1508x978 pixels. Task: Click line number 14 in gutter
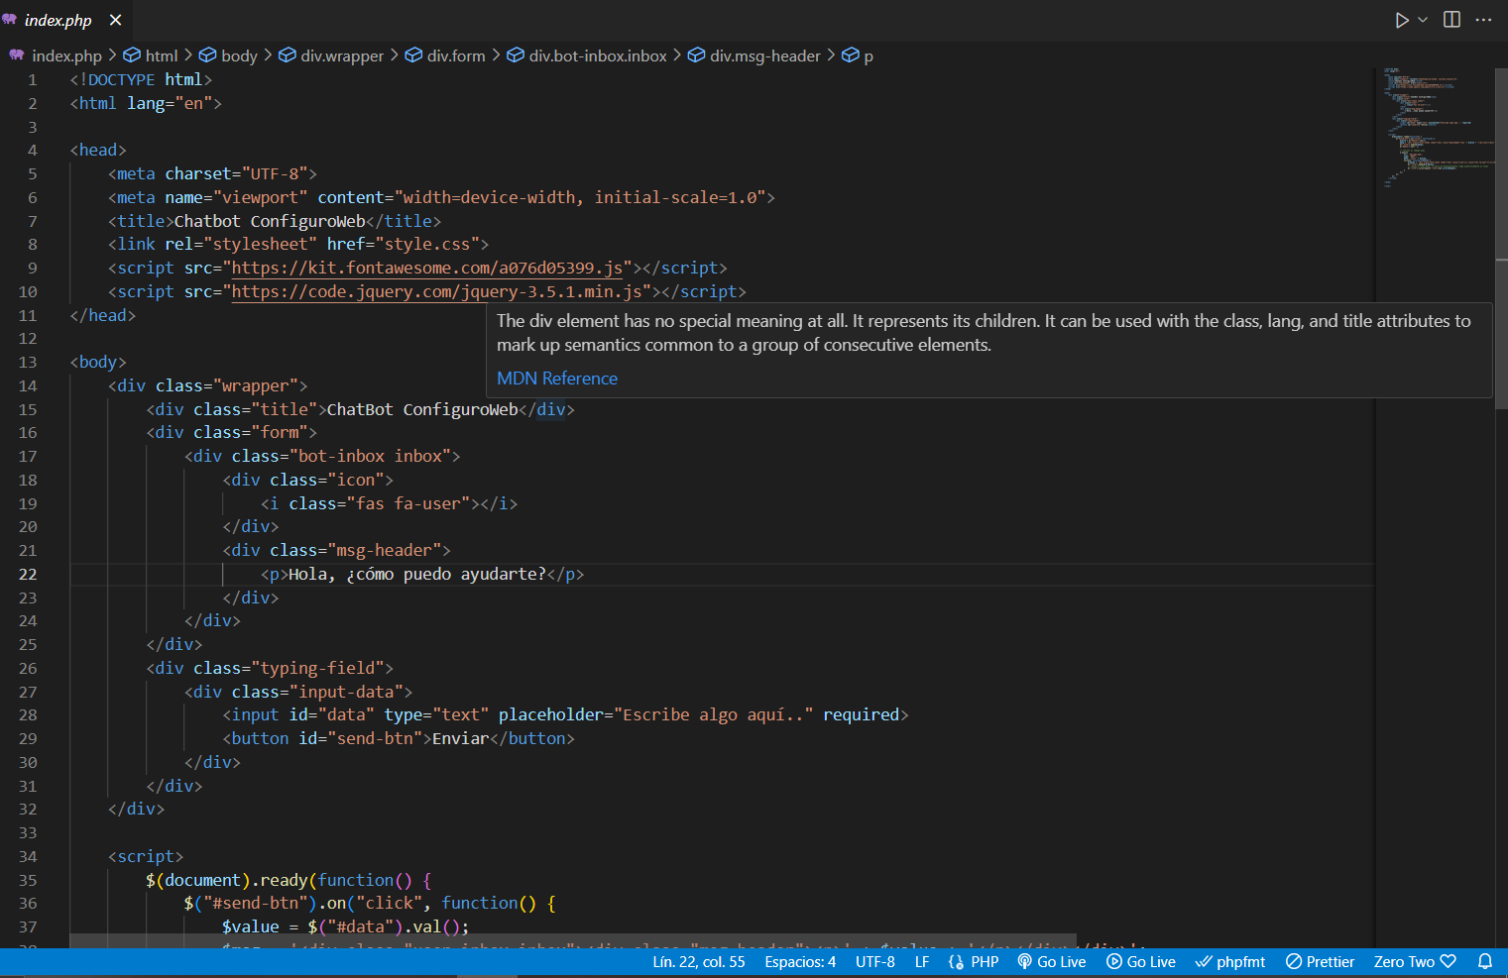[x=28, y=386]
